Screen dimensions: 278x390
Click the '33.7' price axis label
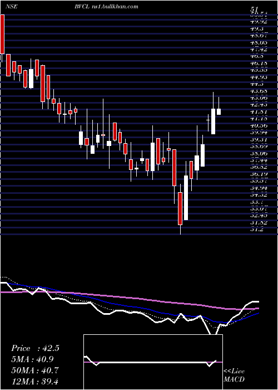257,203
